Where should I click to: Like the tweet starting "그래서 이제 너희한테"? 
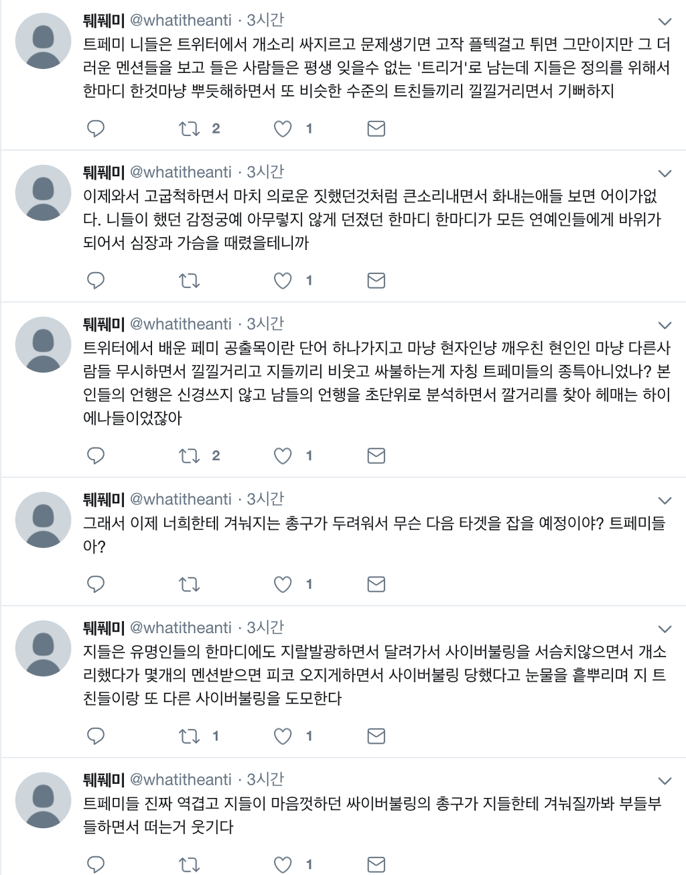283,585
